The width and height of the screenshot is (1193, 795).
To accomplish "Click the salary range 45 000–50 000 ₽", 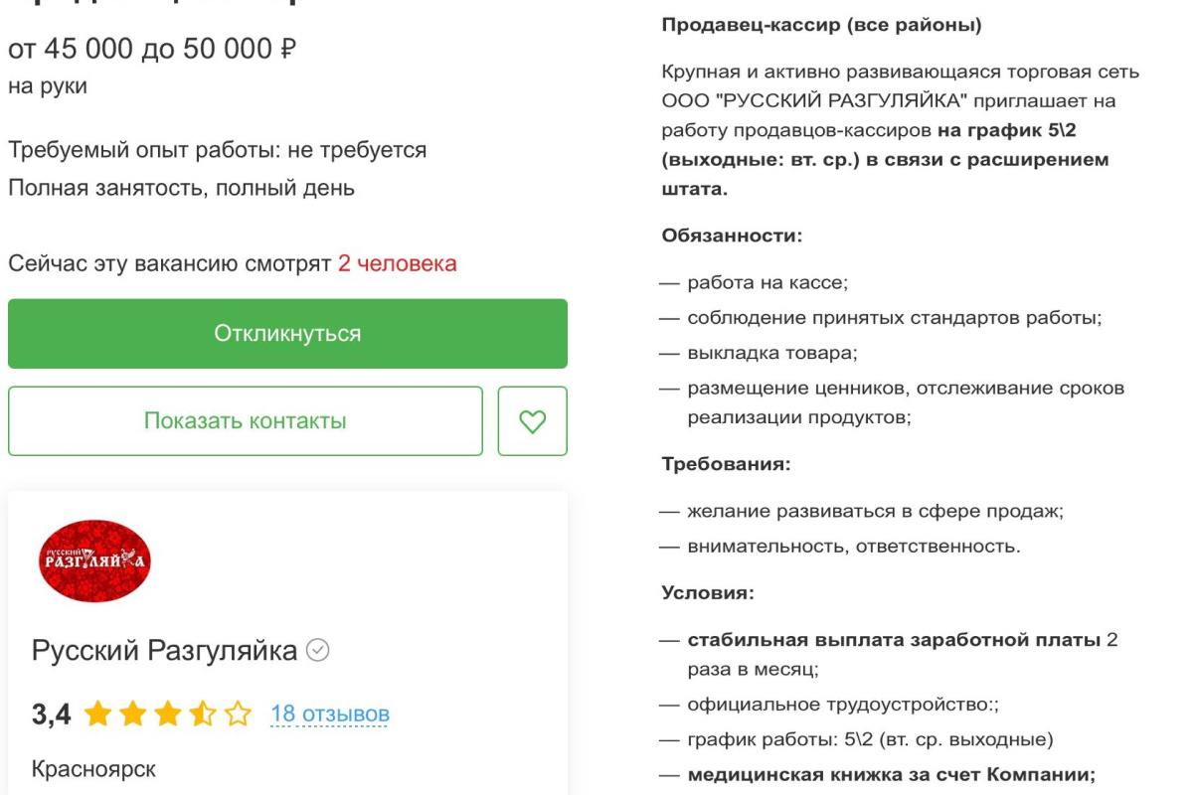I will (152, 50).
